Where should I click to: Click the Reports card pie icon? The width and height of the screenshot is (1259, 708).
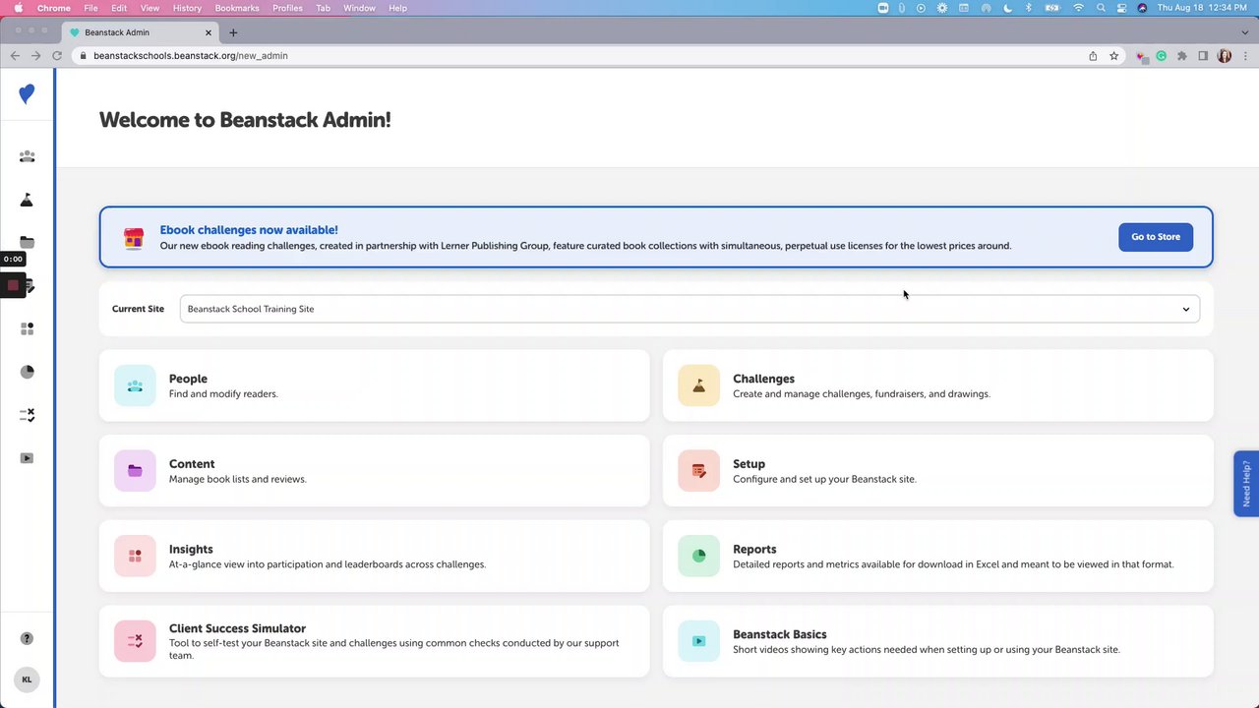(698, 556)
